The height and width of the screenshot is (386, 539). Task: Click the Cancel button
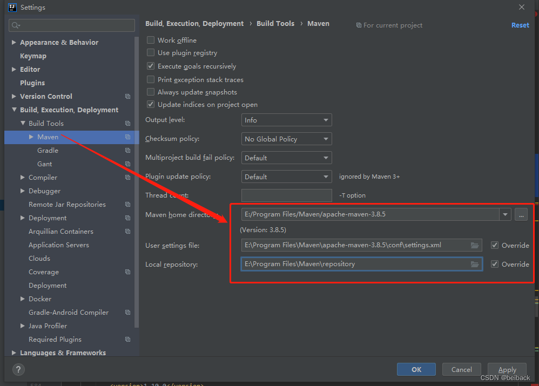point(461,369)
